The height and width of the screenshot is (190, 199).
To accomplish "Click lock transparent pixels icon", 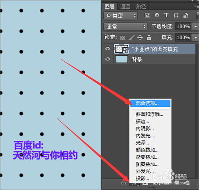I will [x=122, y=38].
